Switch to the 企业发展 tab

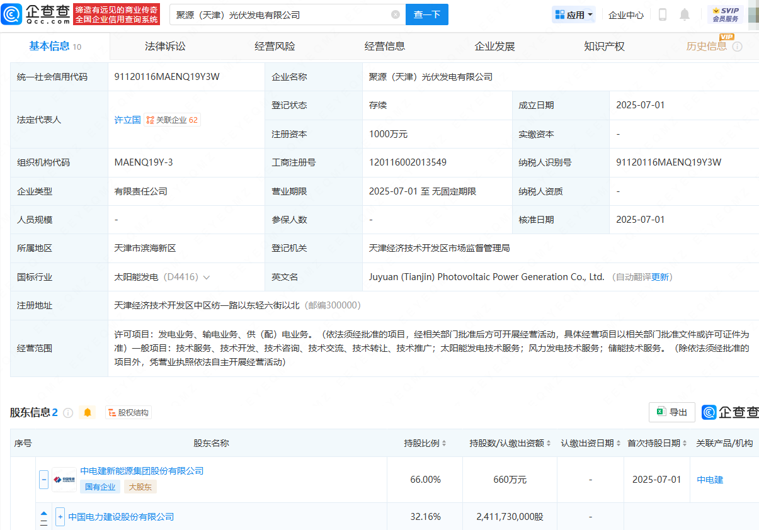(494, 46)
